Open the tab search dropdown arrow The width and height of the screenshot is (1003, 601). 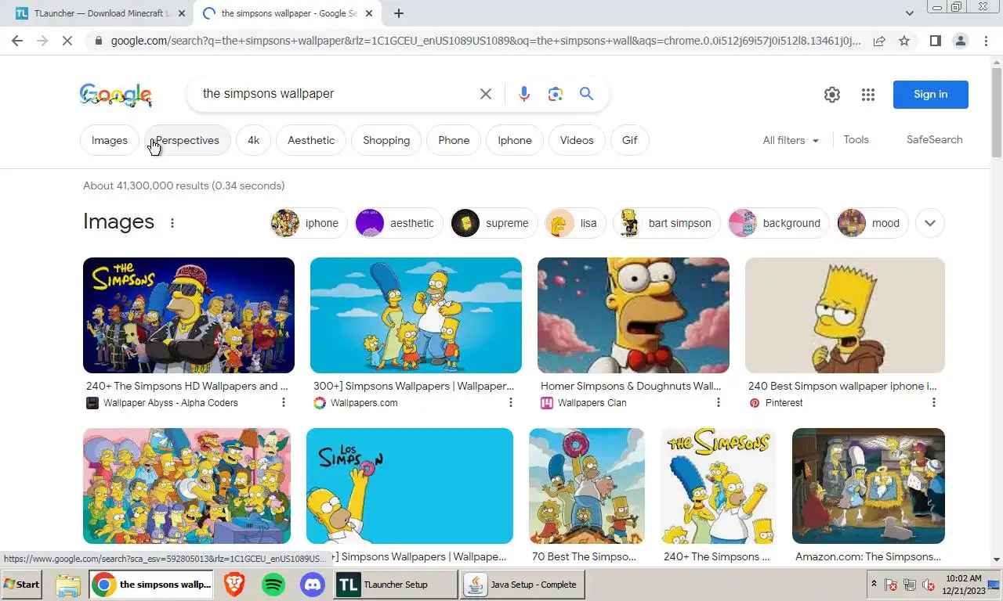[909, 13]
